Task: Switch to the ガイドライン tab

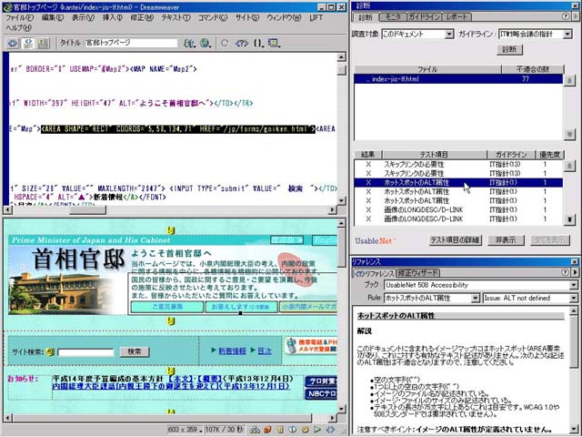Action: (424, 16)
